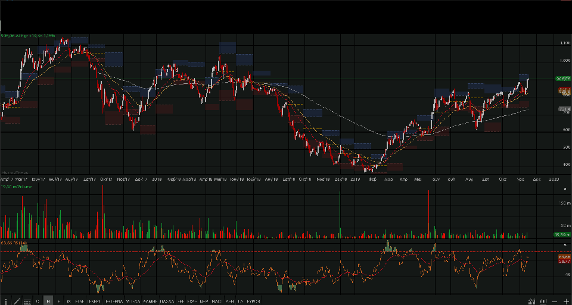
Task: Click the green Volume indicator label
Action: coord(17,187)
